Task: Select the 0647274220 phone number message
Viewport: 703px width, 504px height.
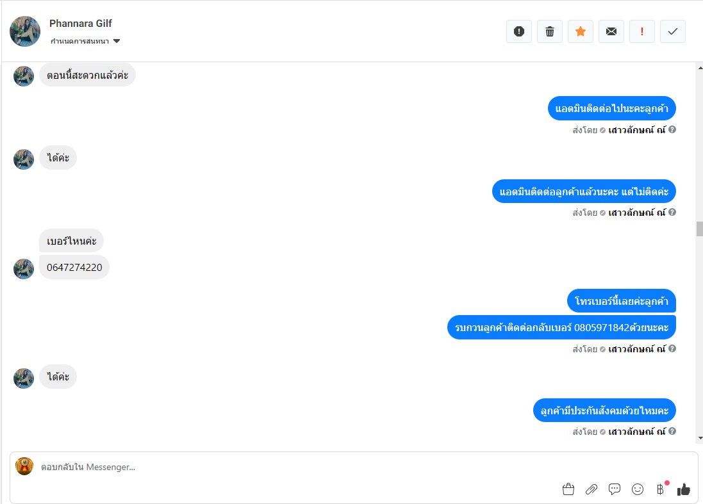Action: pos(74,268)
